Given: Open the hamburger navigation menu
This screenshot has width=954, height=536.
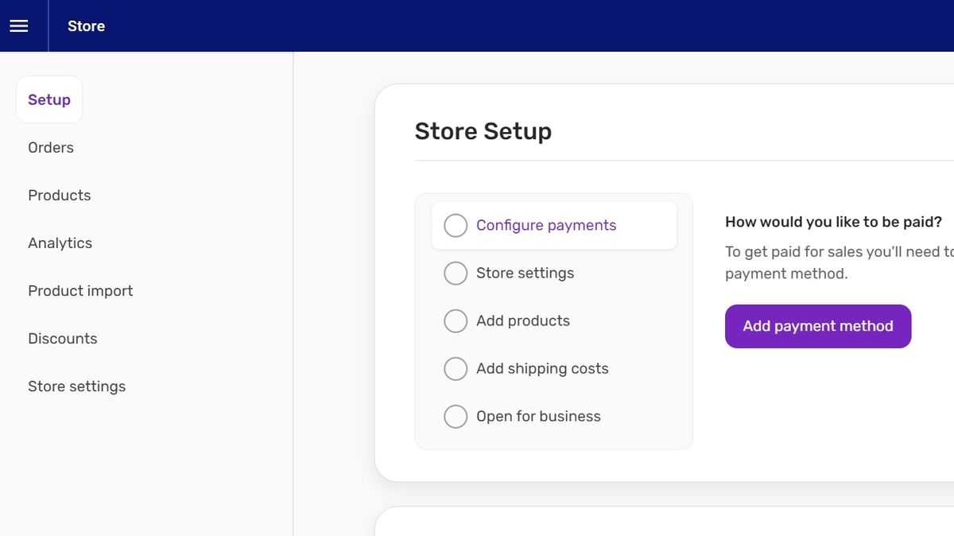Looking at the screenshot, I should point(19,25).
